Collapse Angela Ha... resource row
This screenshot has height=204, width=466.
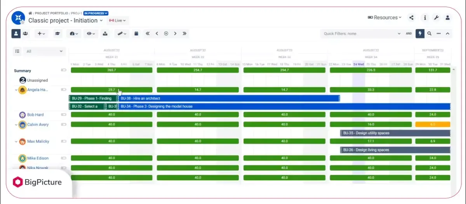tap(16, 90)
